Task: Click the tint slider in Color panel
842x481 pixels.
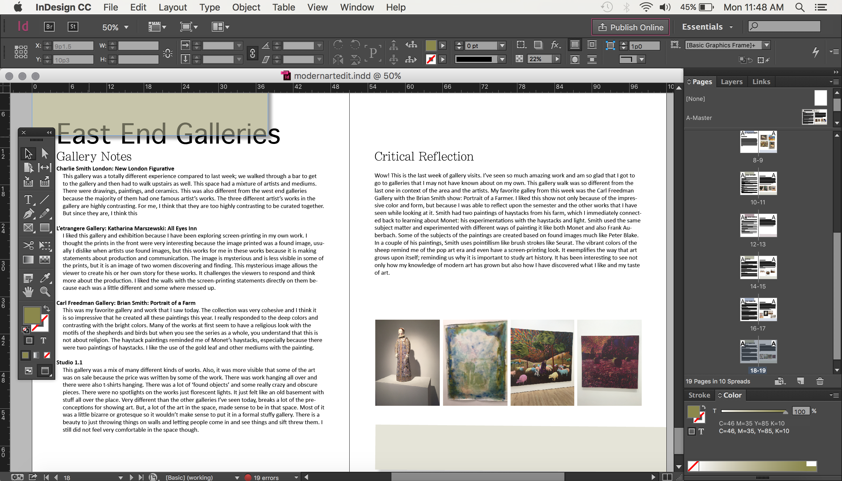Action: coord(754,411)
